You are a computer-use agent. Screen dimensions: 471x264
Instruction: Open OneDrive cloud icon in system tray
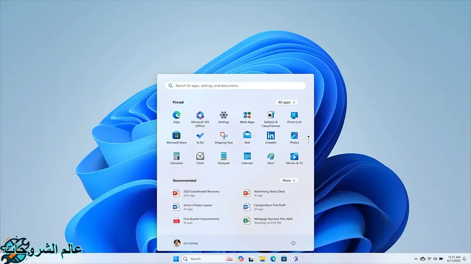coord(423,259)
